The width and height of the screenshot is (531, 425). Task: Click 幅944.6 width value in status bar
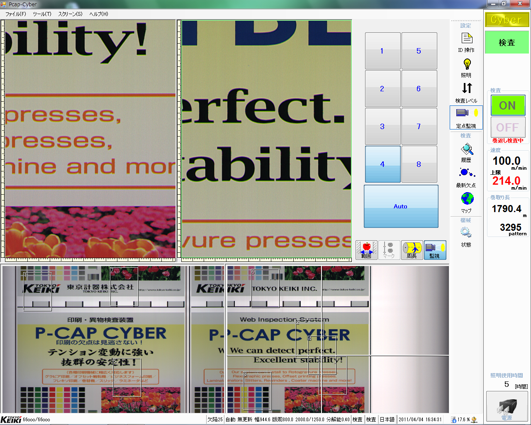coord(262,420)
